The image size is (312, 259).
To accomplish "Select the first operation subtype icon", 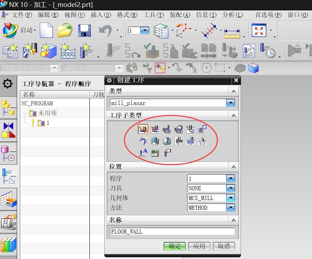I will tap(143, 129).
